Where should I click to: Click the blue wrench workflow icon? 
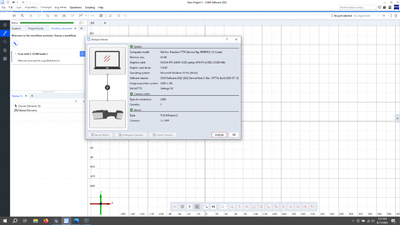point(15,44)
